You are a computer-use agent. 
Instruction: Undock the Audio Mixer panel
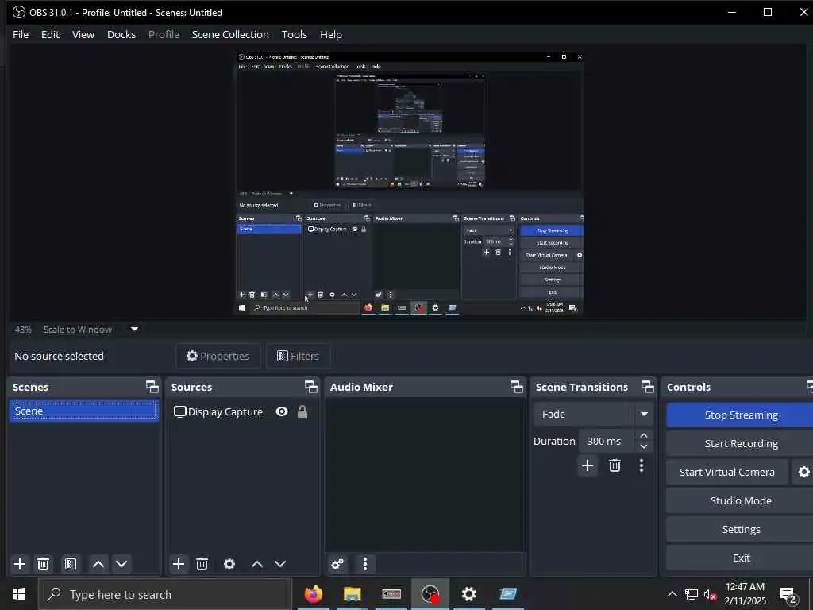click(516, 387)
